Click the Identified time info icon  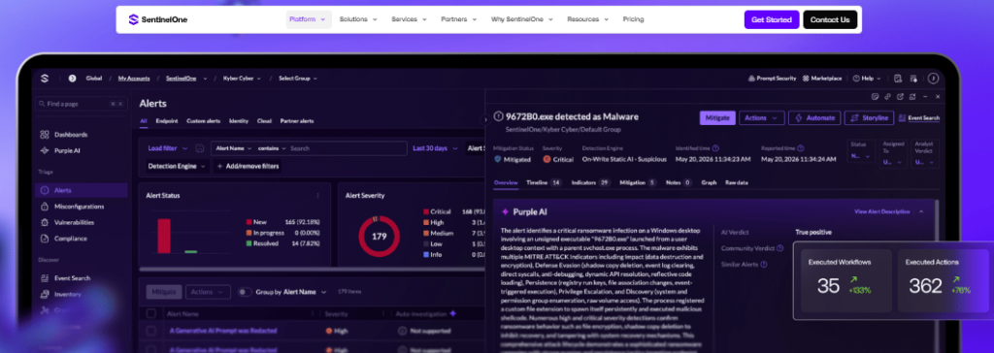pos(715,147)
